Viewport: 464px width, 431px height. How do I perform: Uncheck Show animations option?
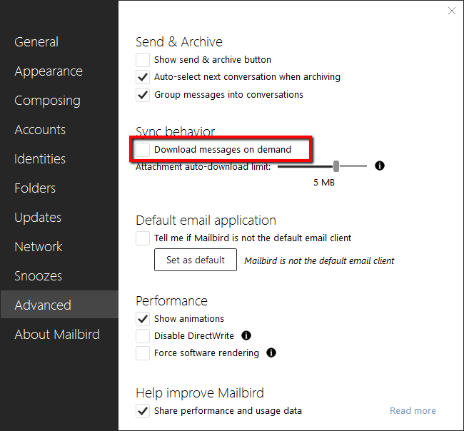point(143,319)
